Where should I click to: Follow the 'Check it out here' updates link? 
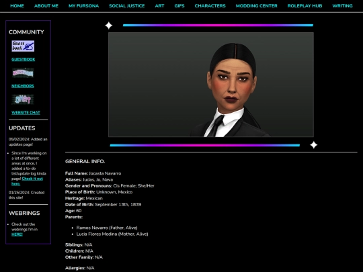pyautogui.click(x=27, y=181)
